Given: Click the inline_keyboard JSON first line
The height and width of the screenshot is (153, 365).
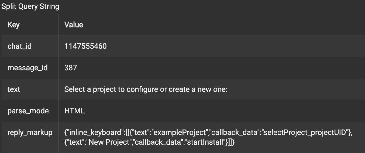Looking at the screenshot, I should pyautogui.click(x=208, y=133).
